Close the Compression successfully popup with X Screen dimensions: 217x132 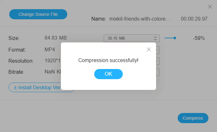[148, 49]
